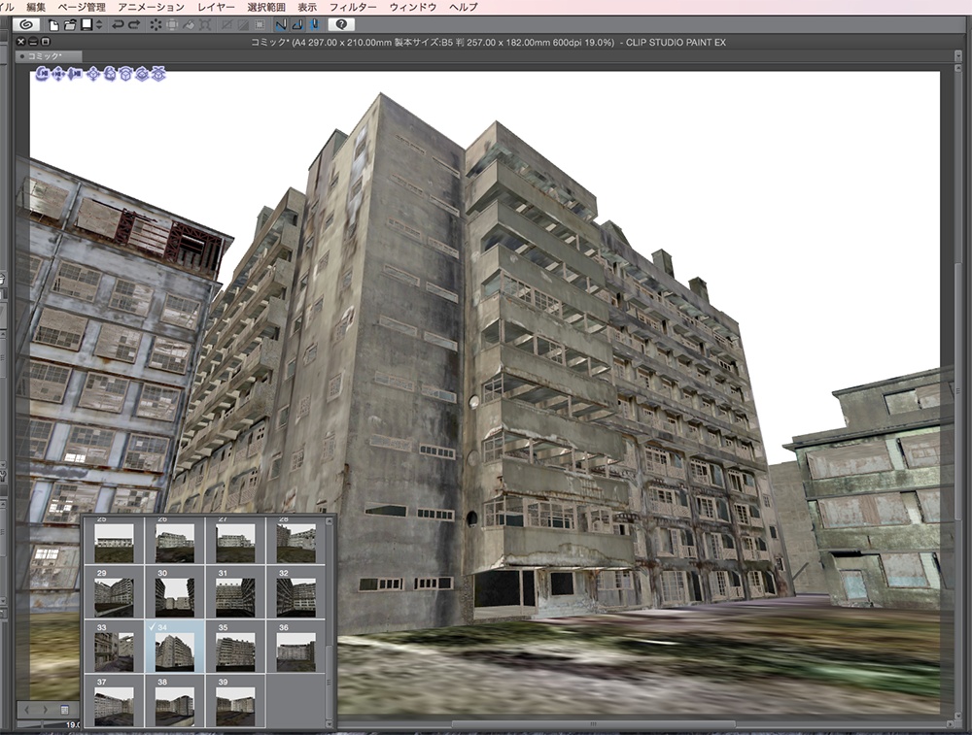Open the CLIP STUDIO launcher icon
972x735 pixels.
26,25
